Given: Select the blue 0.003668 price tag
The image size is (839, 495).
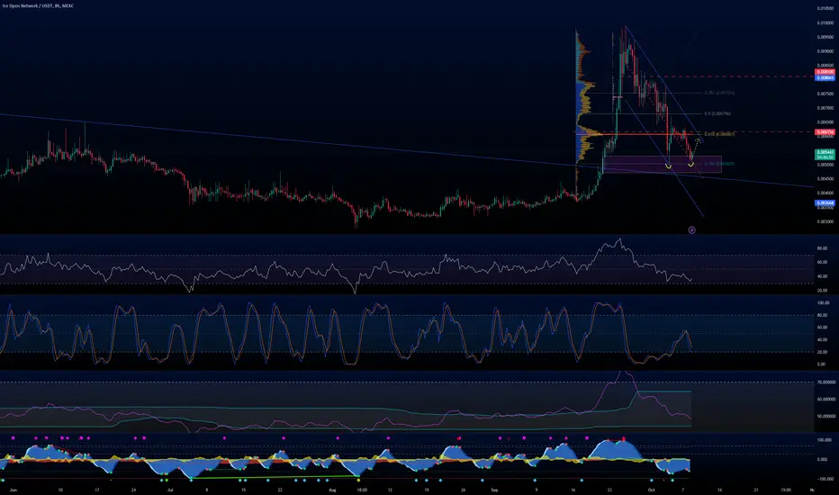Looking at the screenshot, I should (825, 203).
